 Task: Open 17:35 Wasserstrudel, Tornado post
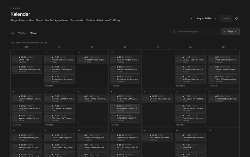27,147
